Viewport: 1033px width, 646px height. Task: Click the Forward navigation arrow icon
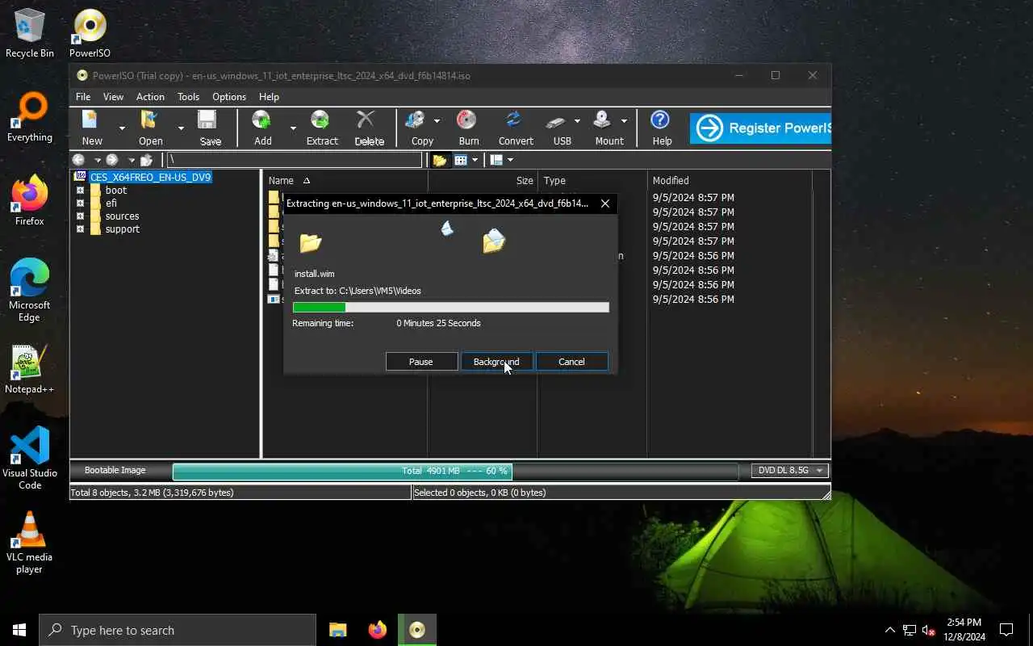(112, 160)
